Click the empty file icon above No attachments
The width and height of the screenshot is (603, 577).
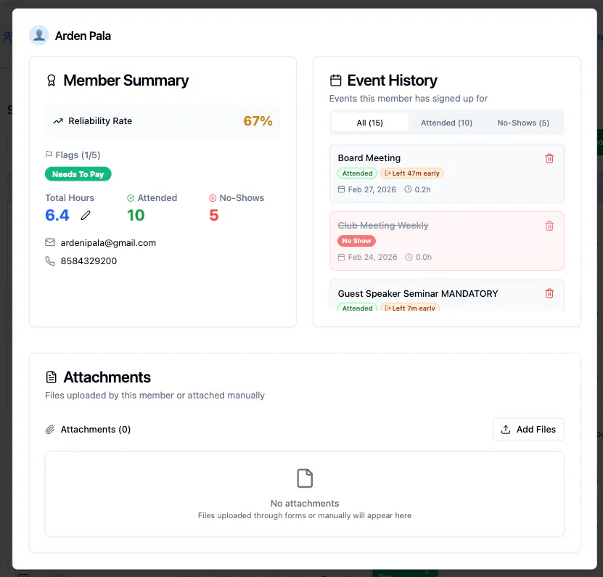pos(305,478)
